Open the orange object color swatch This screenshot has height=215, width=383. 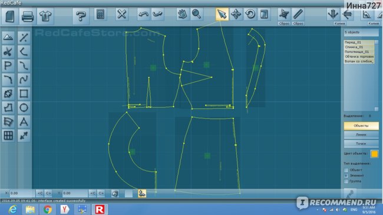pos(374,154)
